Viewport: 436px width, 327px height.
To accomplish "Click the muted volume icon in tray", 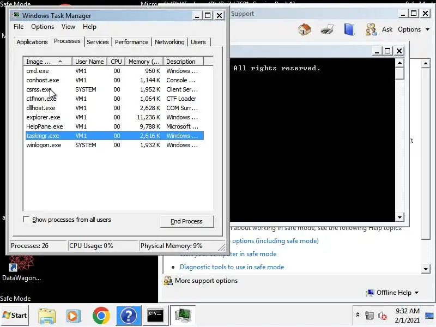I will point(383,316).
